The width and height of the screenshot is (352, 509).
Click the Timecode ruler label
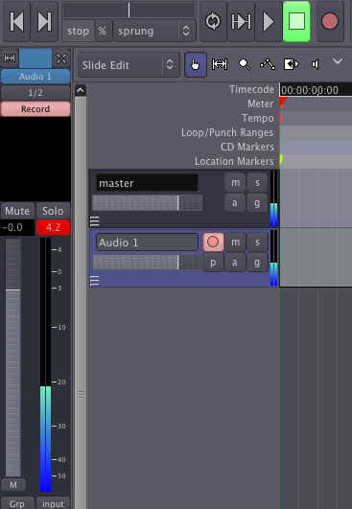click(x=251, y=89)
